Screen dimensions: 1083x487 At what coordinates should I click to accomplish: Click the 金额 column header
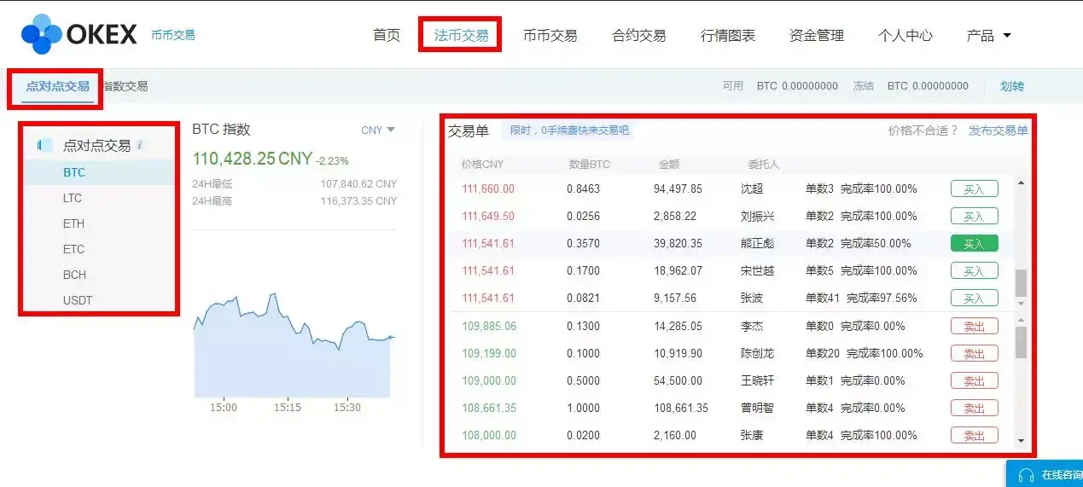tap(669, 165)
